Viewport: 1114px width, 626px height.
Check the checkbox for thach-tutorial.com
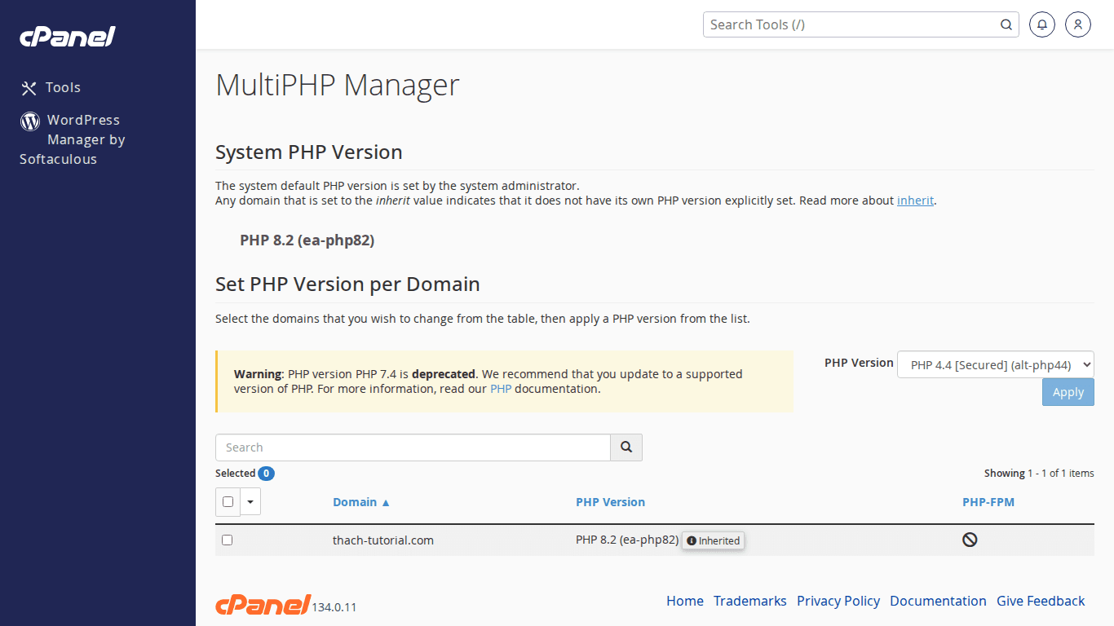[227, 540]
